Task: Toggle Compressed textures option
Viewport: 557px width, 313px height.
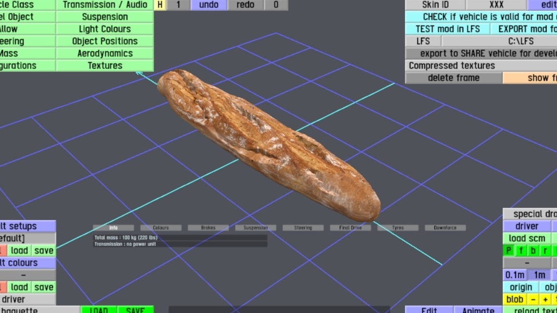Action: point(481,65)
